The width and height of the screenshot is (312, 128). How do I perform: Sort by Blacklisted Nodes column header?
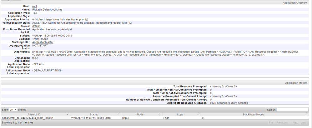(x=255, y=115)
